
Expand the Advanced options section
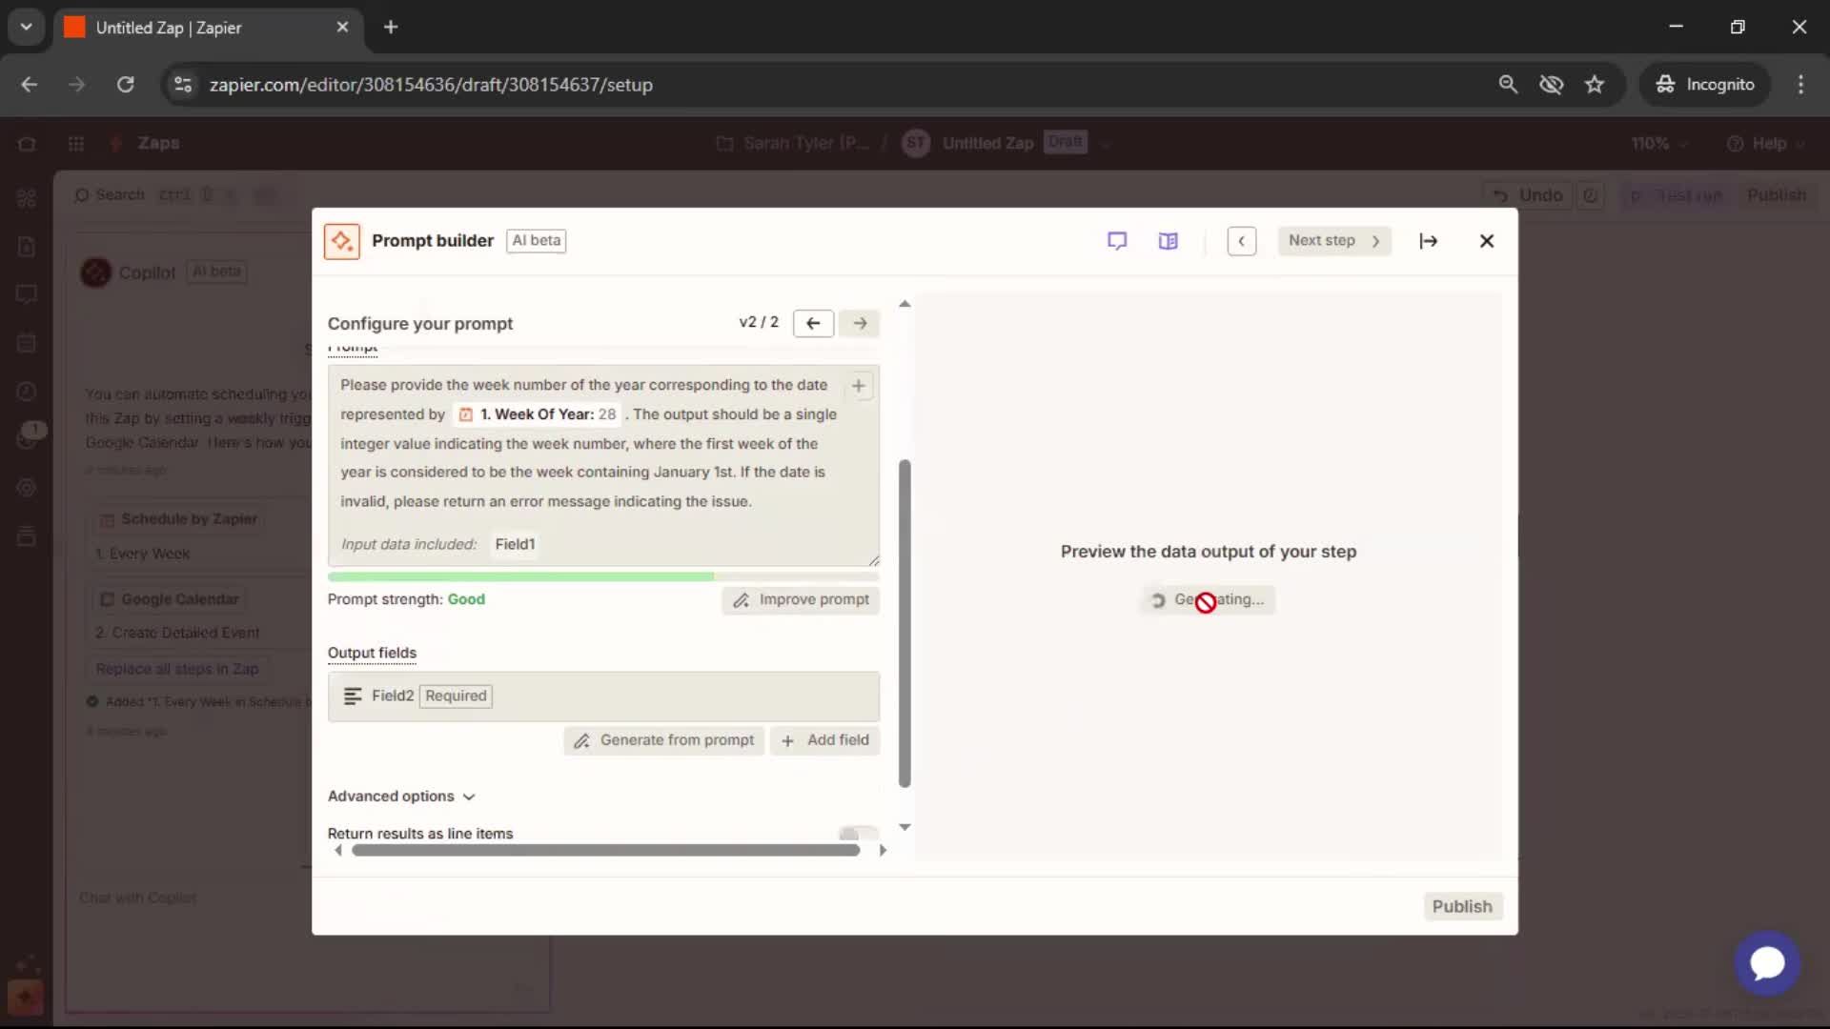401,797
